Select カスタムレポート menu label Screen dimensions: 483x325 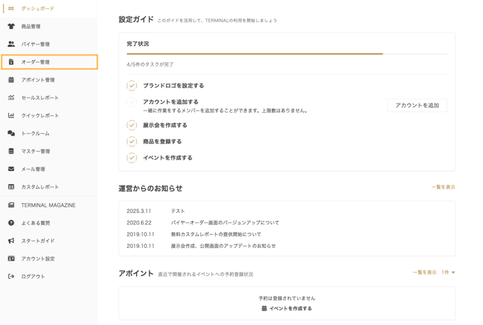pos(40,187)
